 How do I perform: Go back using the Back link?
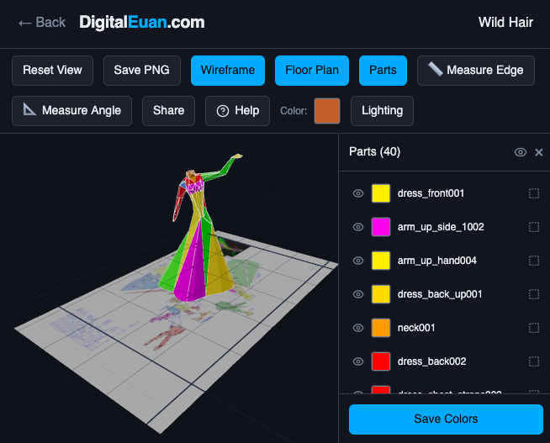41,23
